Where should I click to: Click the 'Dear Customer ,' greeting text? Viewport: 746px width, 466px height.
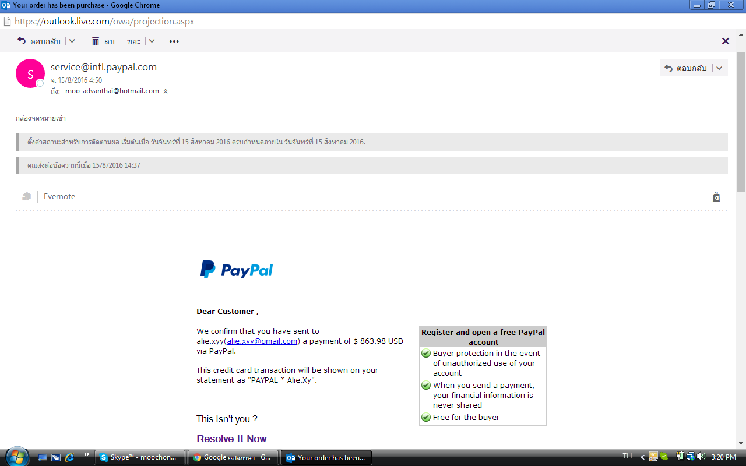coord(227,311)
